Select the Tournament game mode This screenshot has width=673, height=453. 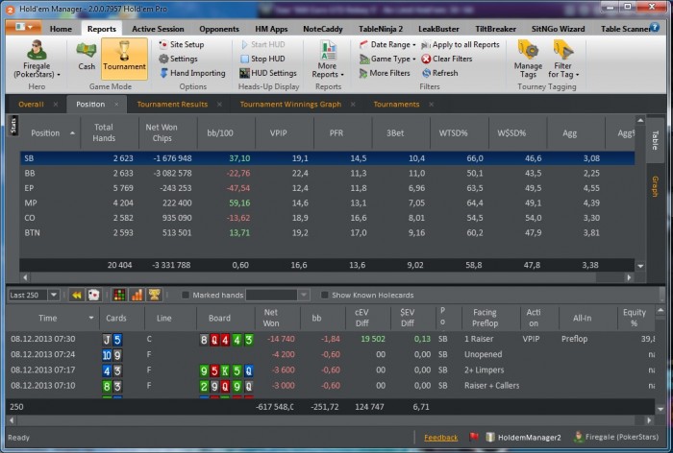tap(124, 59)
